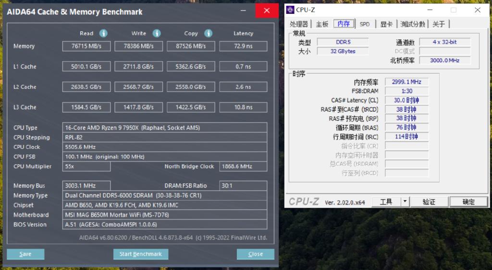Click the Motherboard field MSI MAG B650M Mortar
Screen dimensions: 492x270
(165, 214)
